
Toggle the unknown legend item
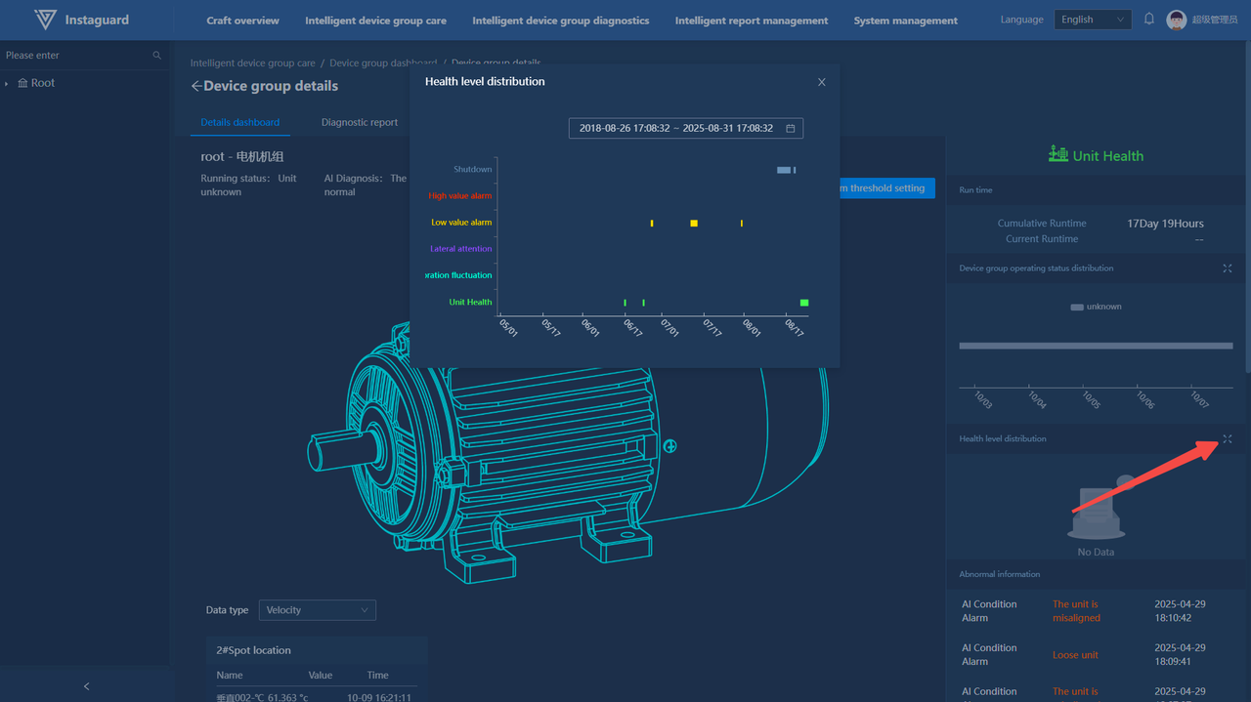coord(1096,307)
